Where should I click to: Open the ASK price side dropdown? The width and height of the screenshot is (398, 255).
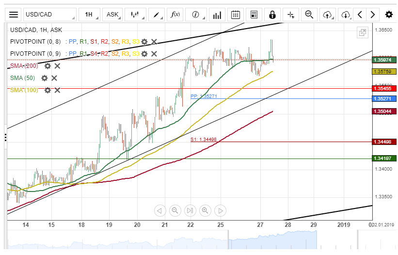[x=114, y=15]
